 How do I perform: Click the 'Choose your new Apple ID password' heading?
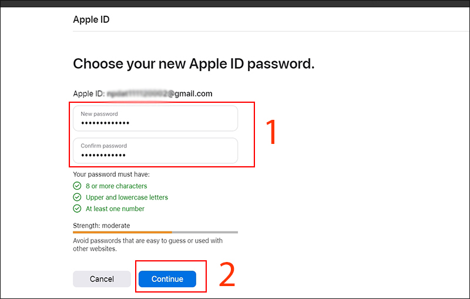pyautogui.click(x=194, y=64)
